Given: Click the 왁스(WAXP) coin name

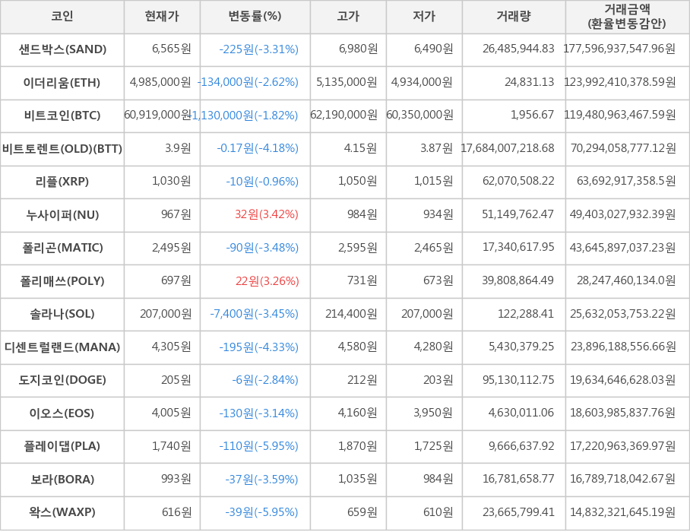Looking at the screenshot, I should [x=62, y=512].
